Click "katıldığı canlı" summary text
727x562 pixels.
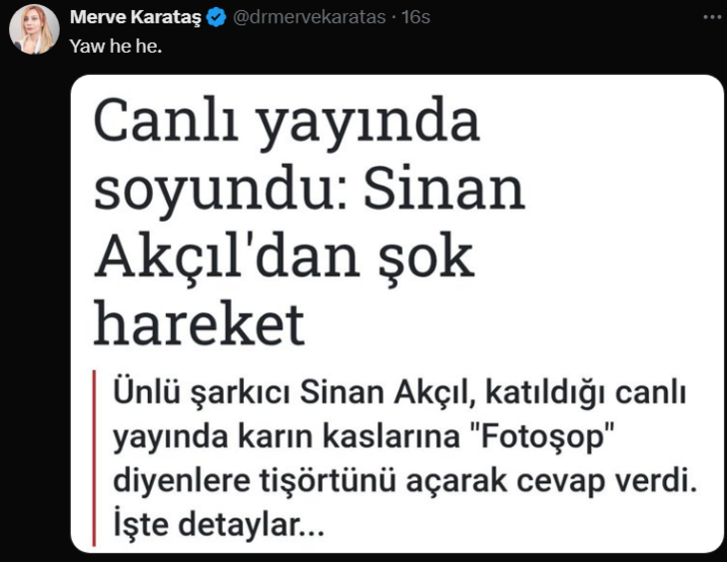click(x=585, y=393)
